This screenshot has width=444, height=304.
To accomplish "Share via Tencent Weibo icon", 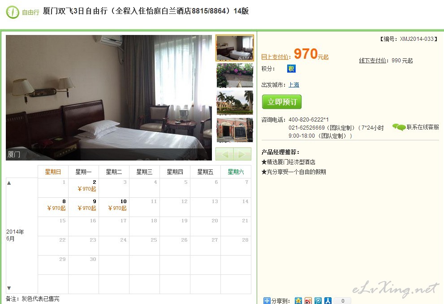I will pos(318,300).
